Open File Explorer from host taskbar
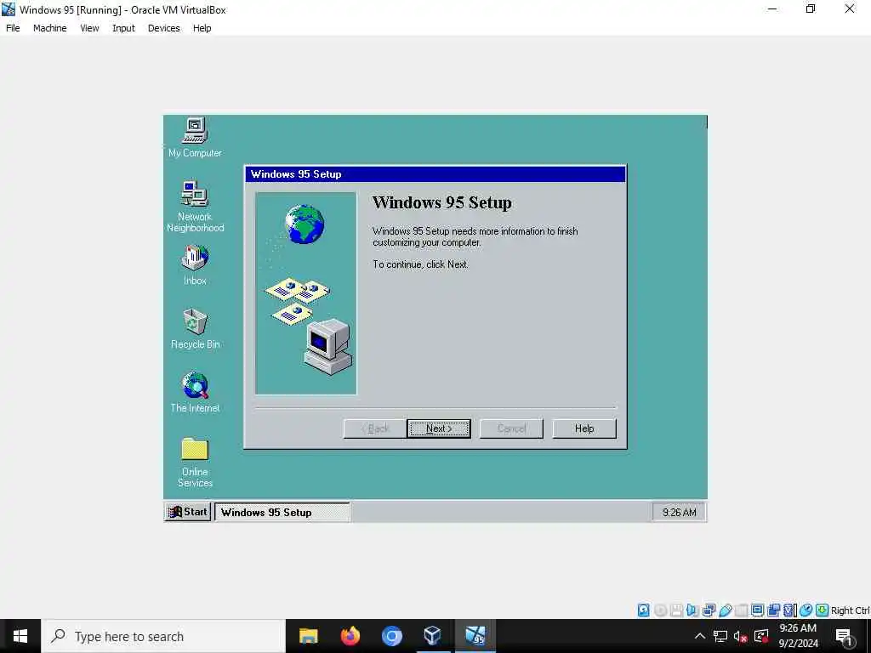Viewport: 871px width, 653px height. click(x=308, y=636)
